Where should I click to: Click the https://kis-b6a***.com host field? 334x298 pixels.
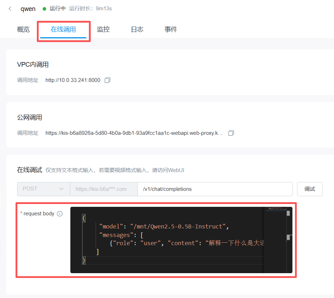[104, 189]
